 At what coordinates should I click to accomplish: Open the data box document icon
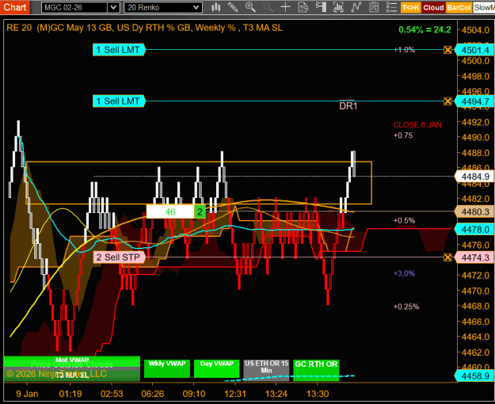pos(303,7)
